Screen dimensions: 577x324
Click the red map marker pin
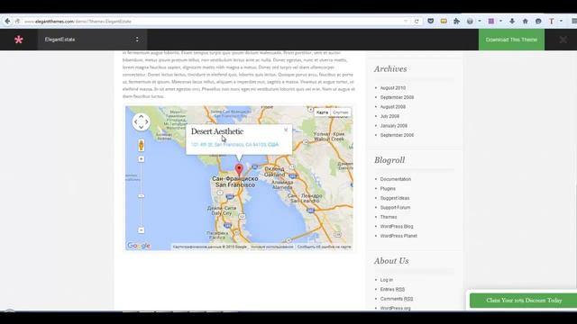coord(239,170)
